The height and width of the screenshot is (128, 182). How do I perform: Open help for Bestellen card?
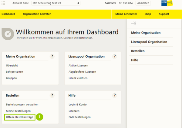(52, 95)
